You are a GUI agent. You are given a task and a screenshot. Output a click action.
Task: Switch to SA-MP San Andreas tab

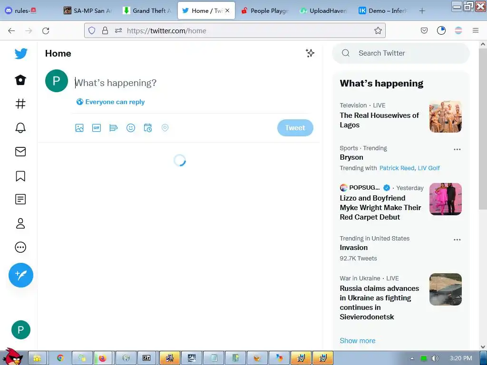tap(88, 10)
